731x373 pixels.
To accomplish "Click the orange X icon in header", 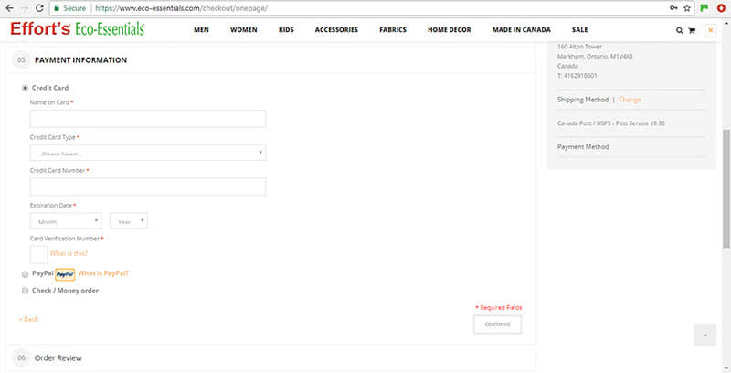I will [710, 30].
